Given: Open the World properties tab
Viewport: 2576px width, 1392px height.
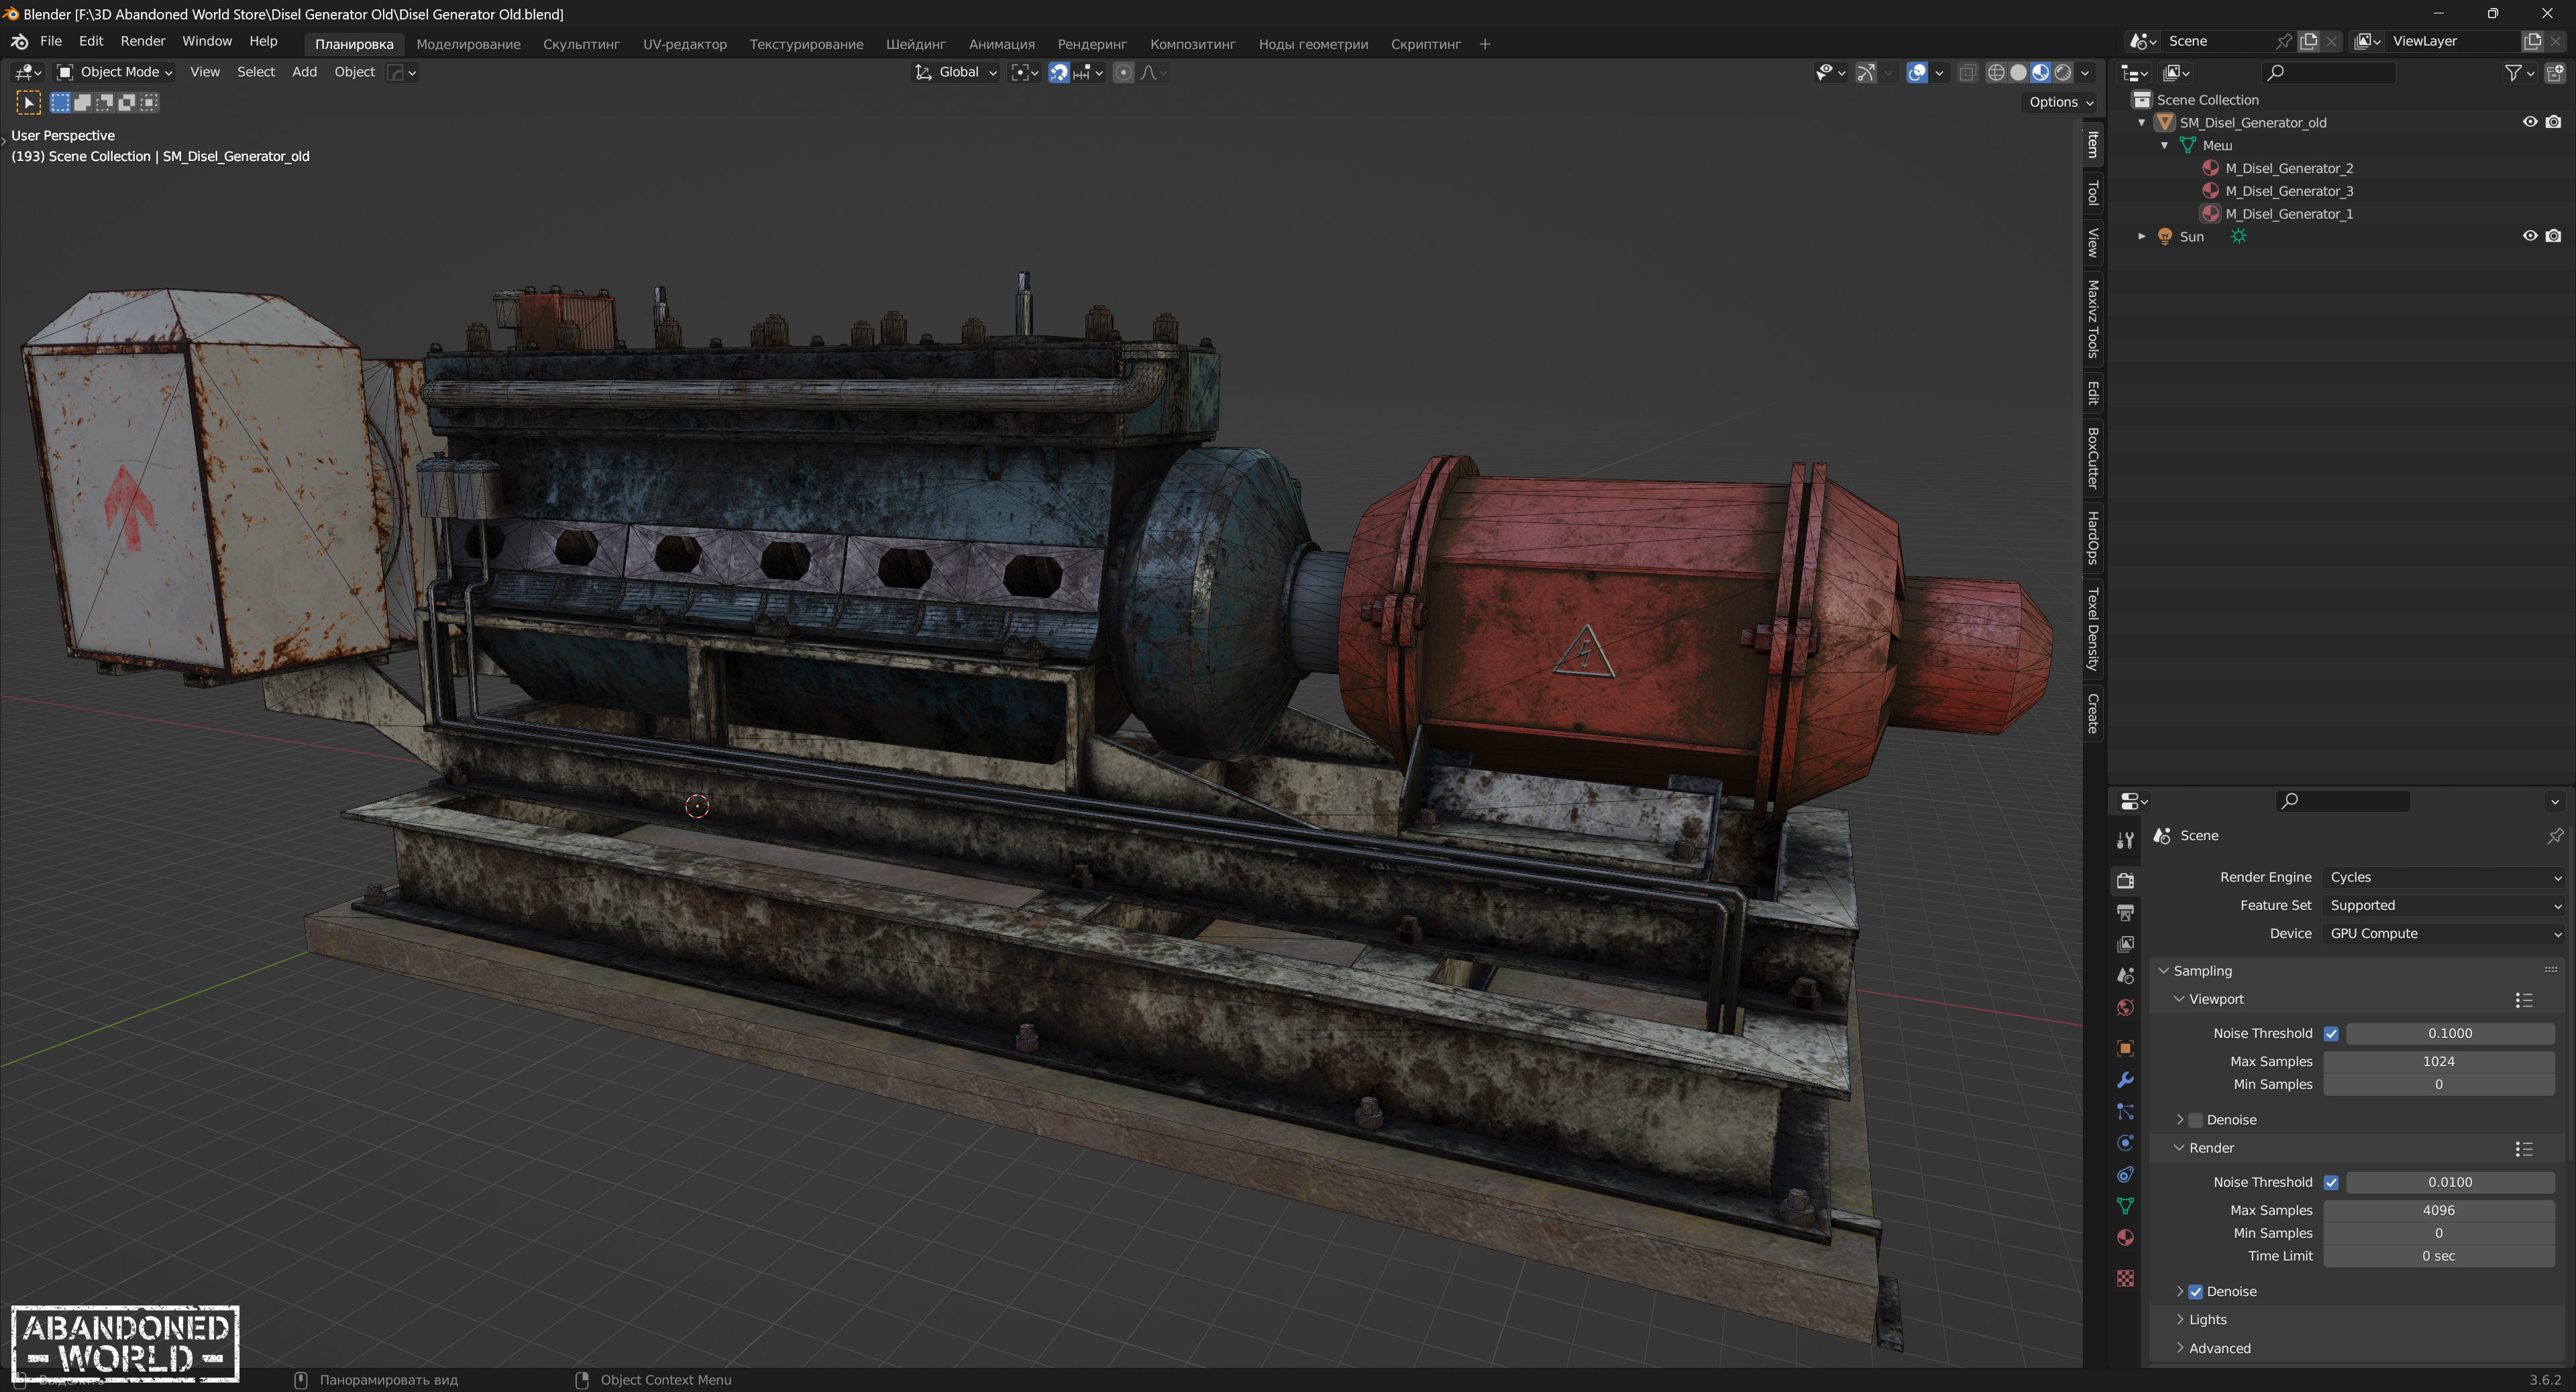Looking at the screenshot, I should (2125, 1008).
